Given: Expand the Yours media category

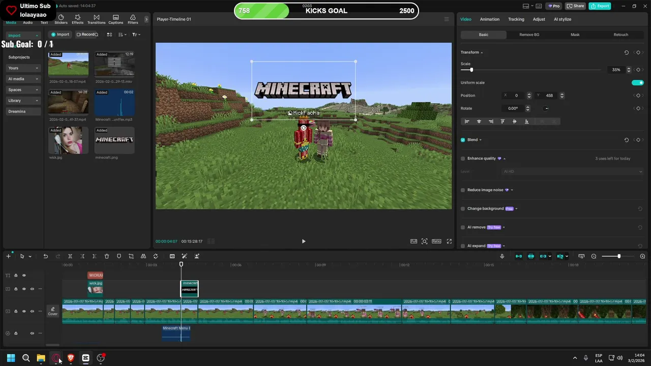Looking at the screenshot, I should click(x=37, y=68).
